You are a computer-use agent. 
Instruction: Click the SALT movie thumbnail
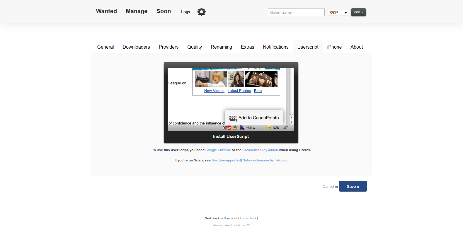tap(261, 79)
